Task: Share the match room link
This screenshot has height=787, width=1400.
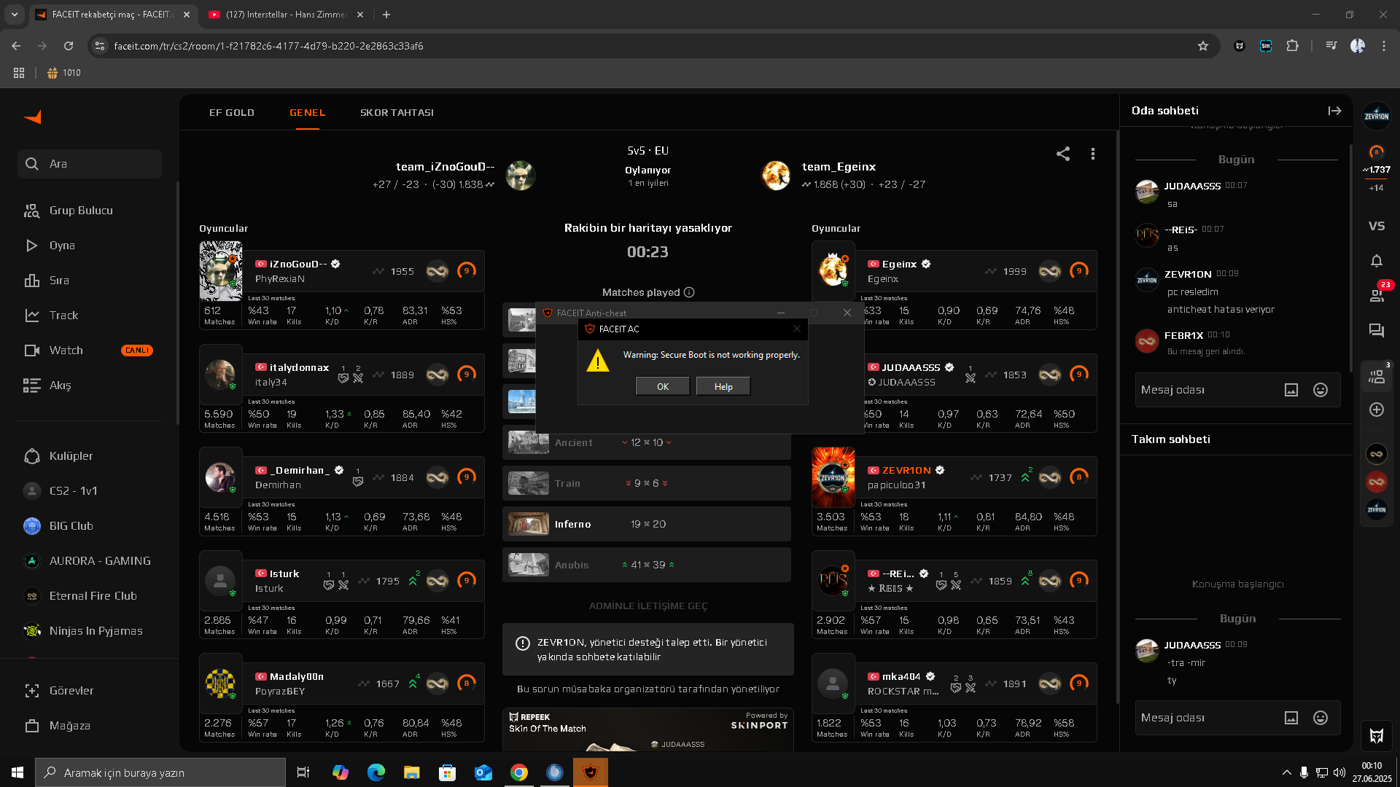Action: tap(1063, 154)
